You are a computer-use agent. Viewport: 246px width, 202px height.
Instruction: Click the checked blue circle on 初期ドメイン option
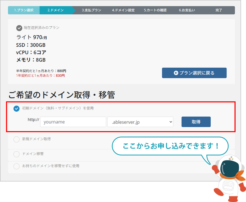point(16,108)
